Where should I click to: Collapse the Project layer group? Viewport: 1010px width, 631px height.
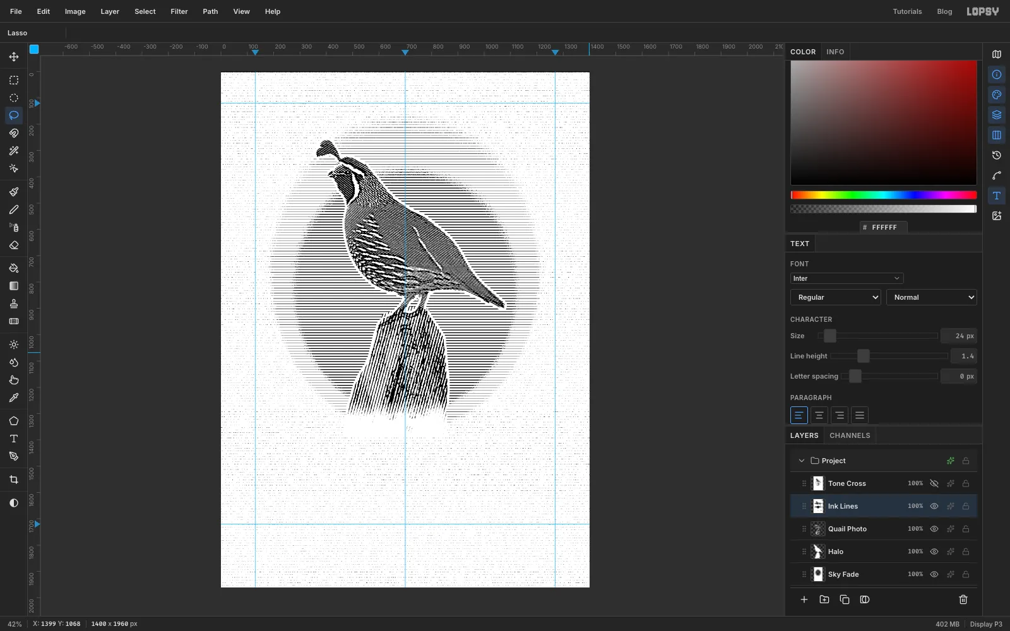[802, 461]
